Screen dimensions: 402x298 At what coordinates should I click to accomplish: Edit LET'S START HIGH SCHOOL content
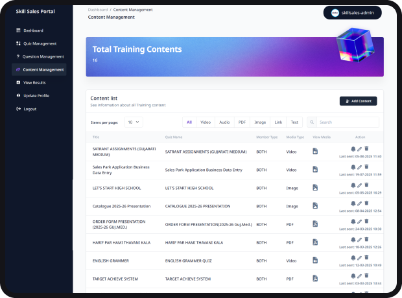point(359,185)
